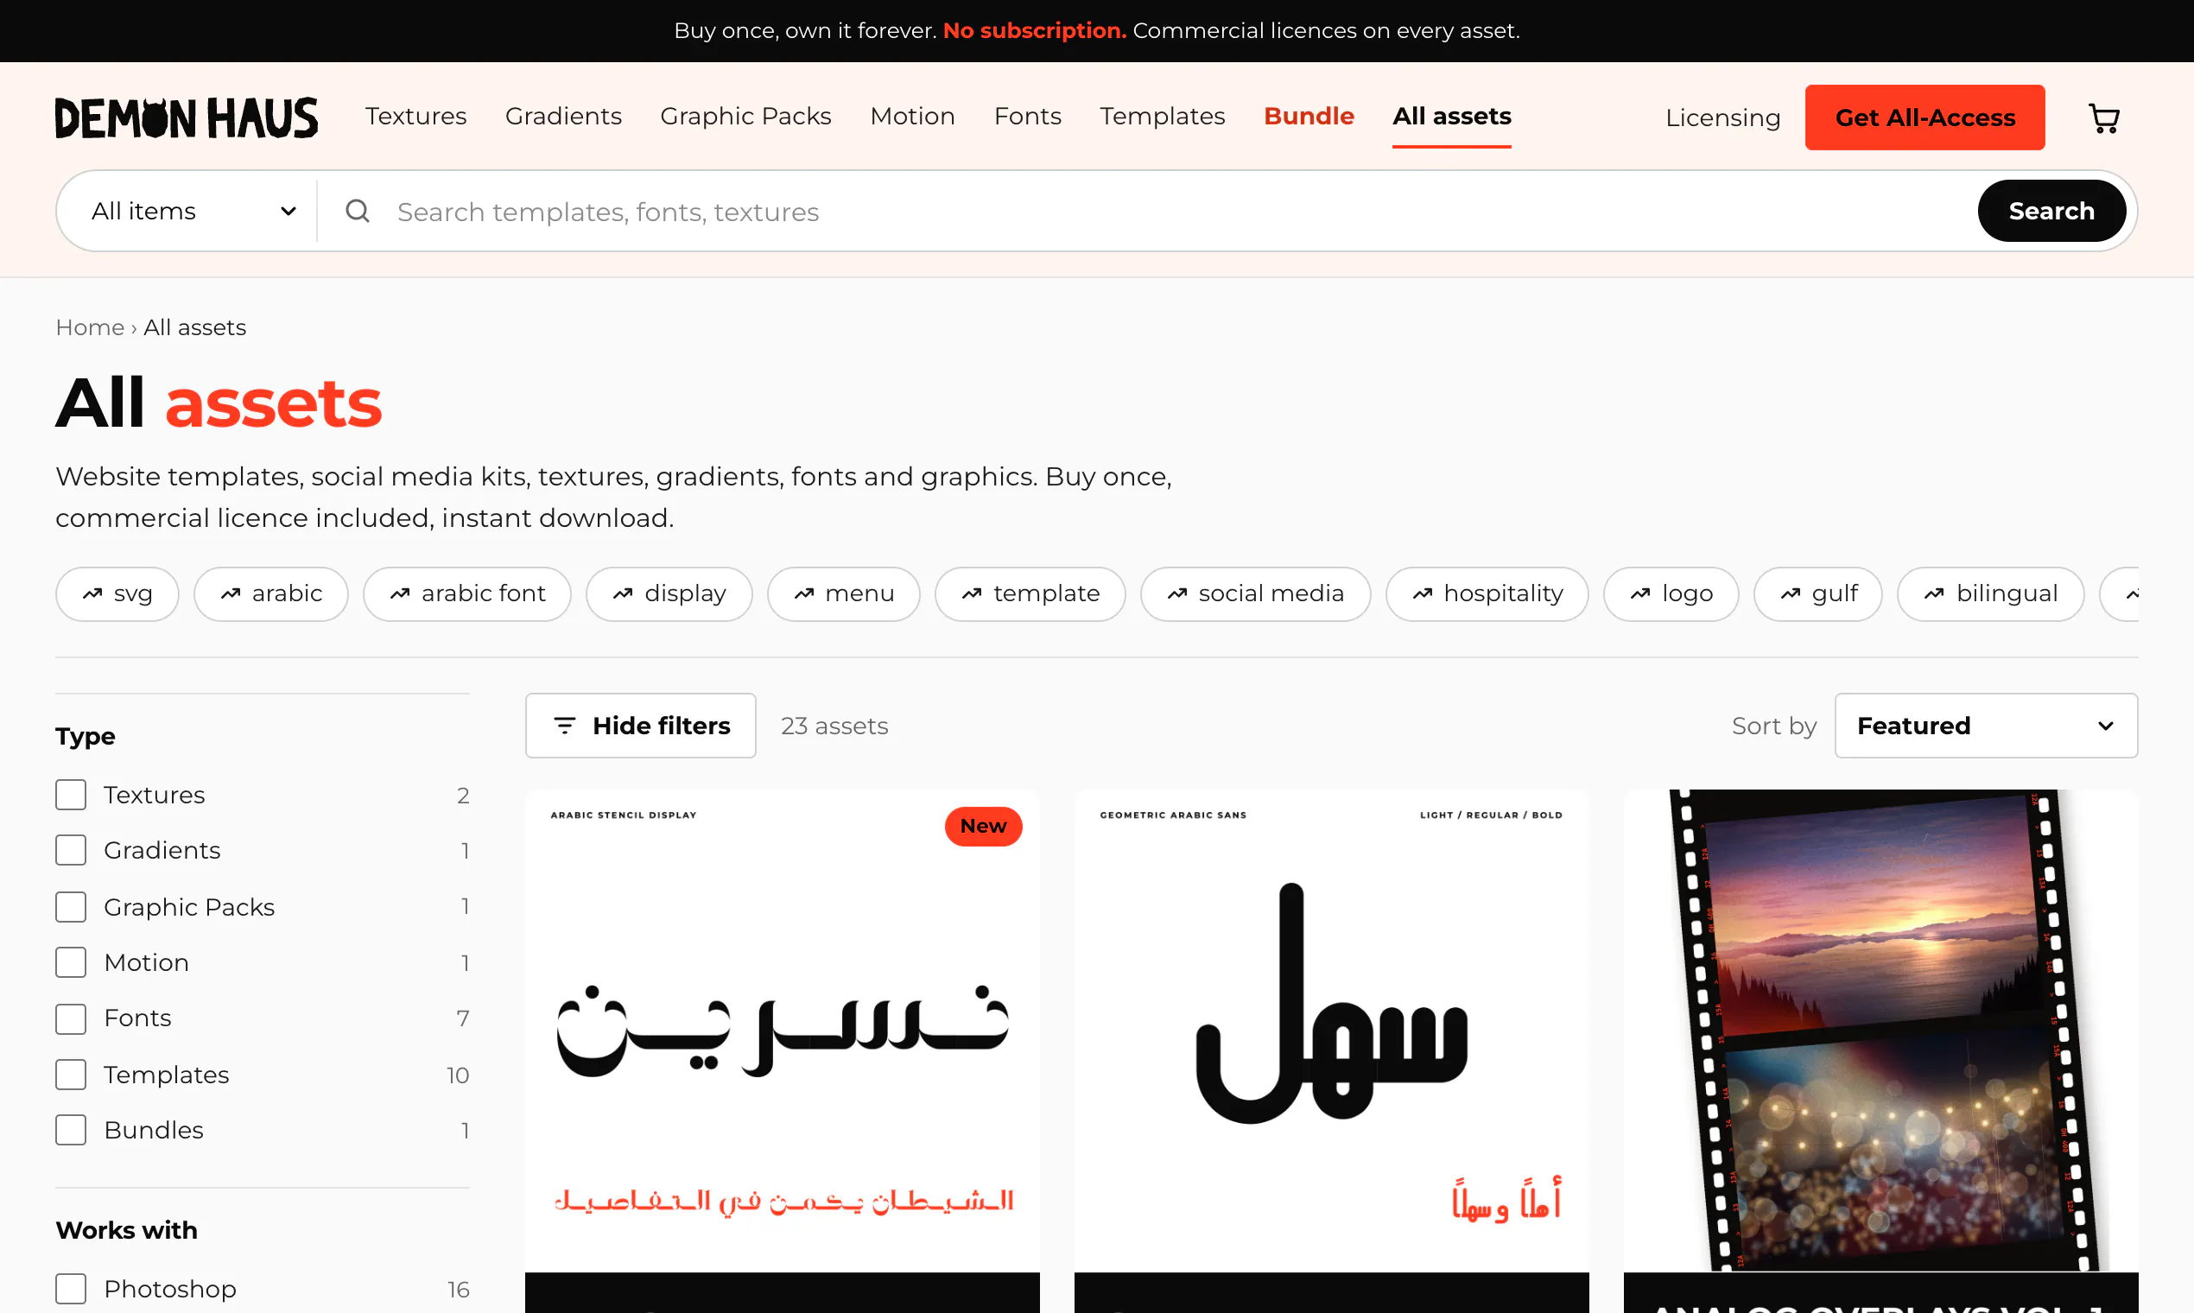This screenshot has width=2194, height=1313.
Task: Select the logo tag pill
Action: (1671, 593)
